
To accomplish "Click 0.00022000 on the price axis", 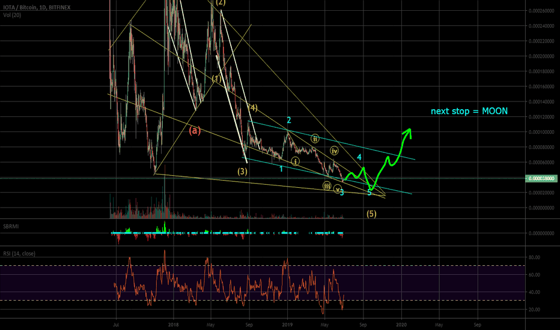I will tap(541, 41).
